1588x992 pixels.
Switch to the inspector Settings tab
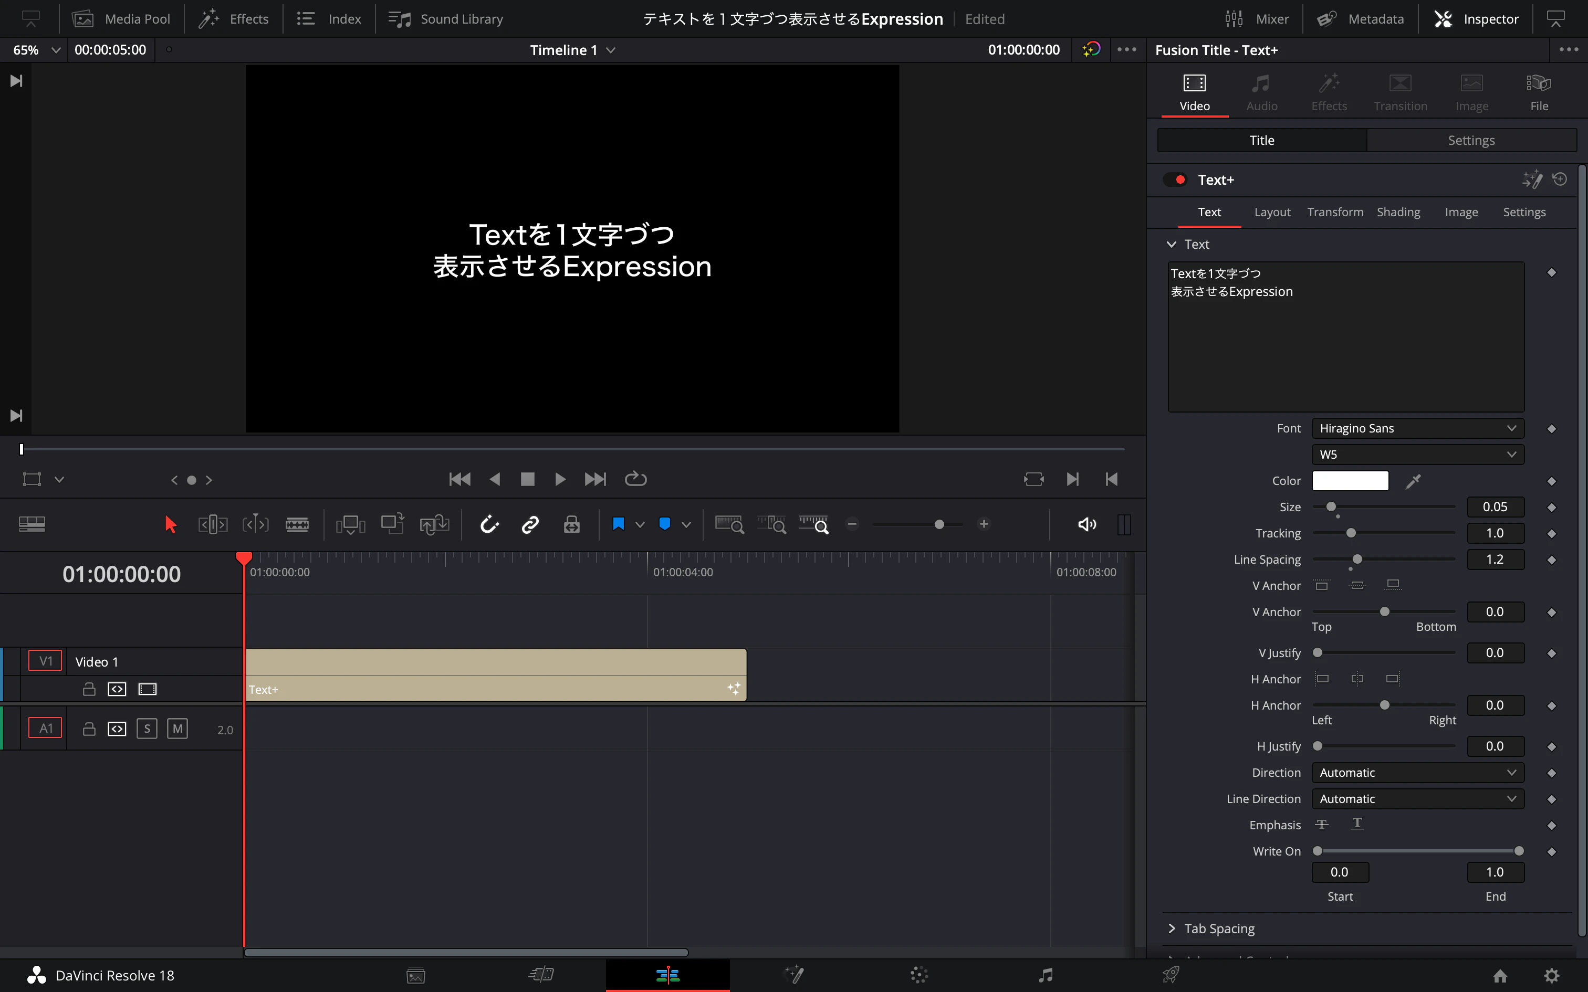tap(1470, 141)
